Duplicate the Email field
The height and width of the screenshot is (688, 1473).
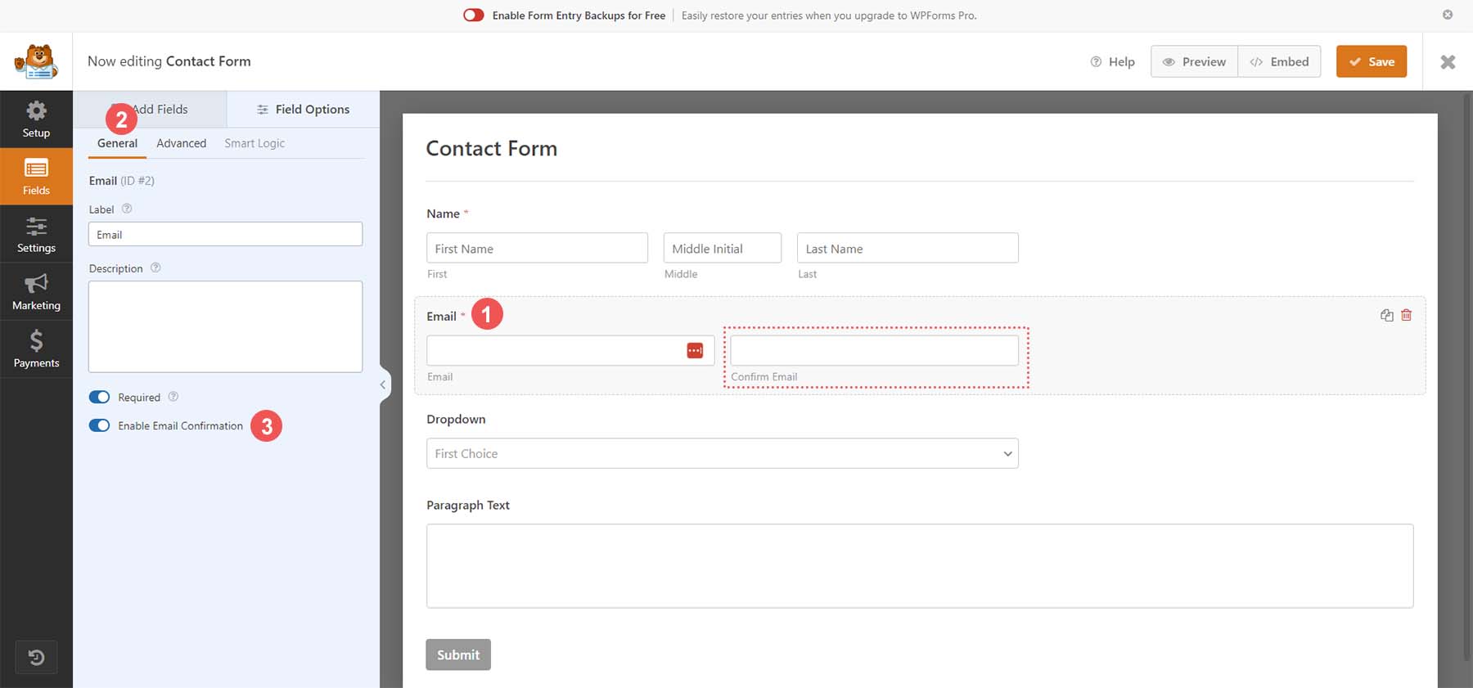1386,315
